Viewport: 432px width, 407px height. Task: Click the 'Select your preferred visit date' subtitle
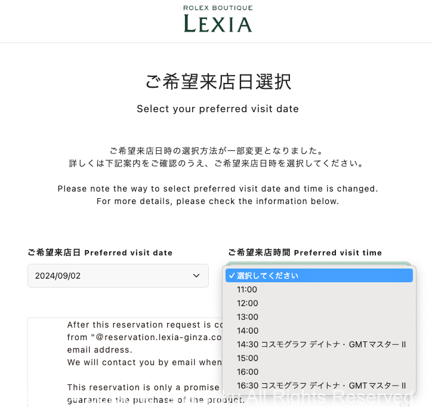click(x=218, y=109)
